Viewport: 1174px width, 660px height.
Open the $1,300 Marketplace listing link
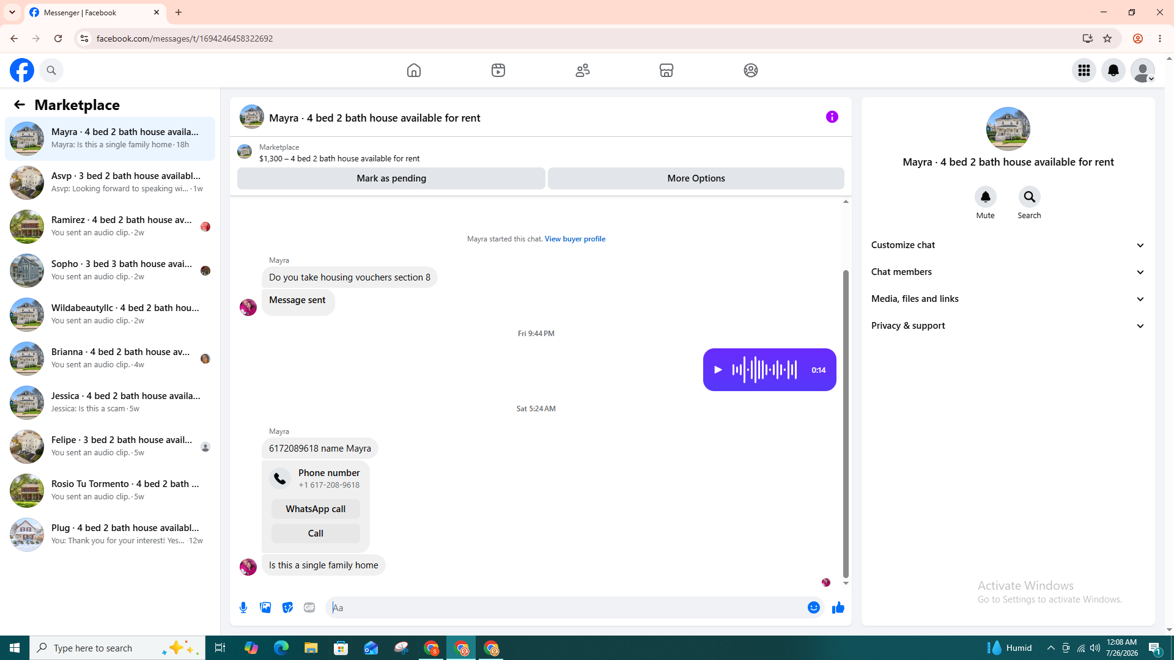click(339, 158)
